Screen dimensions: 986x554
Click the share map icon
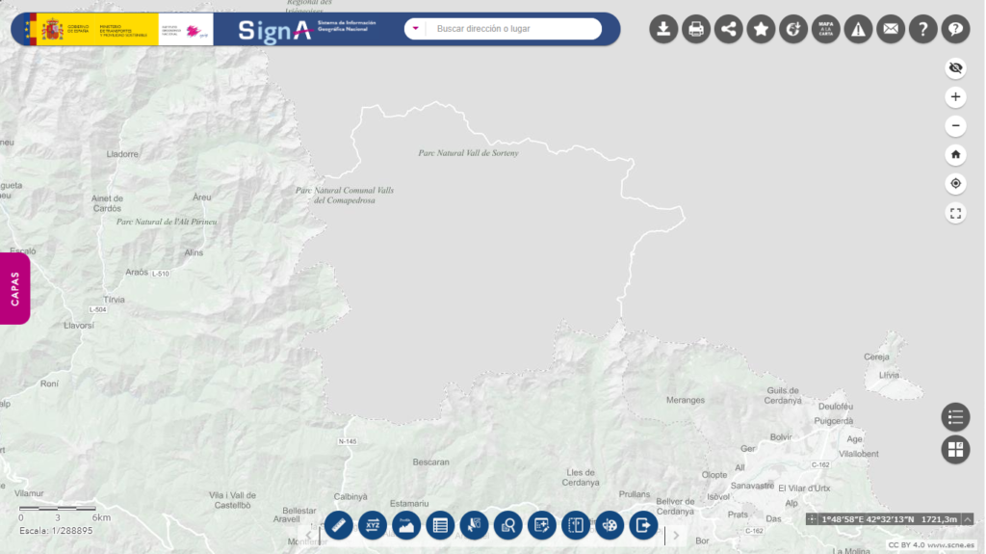[729, 29]
